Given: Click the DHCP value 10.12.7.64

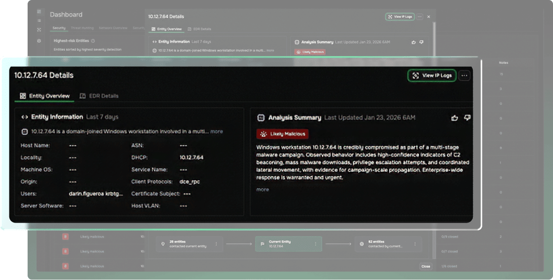Looking at the screenshot, I should pos(191,158).
